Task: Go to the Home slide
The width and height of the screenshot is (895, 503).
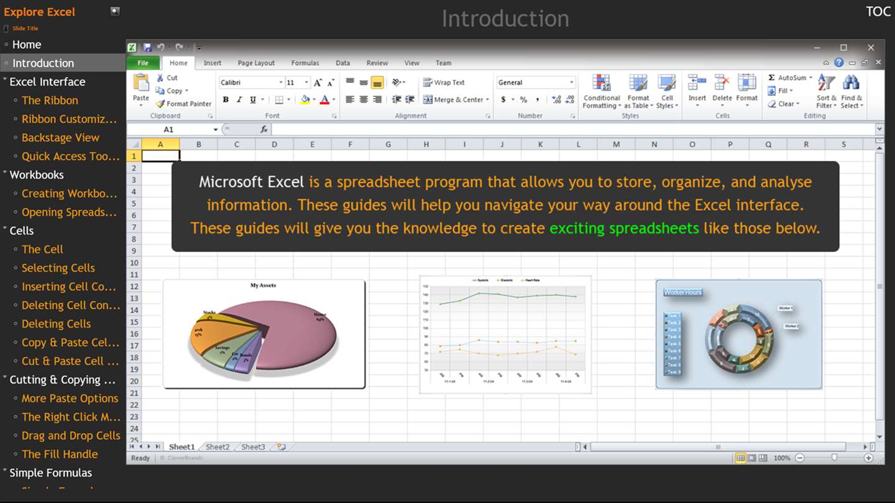Action: point(27,45)
